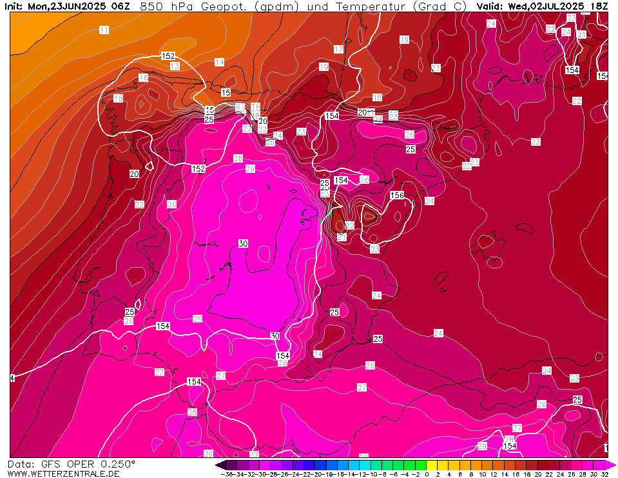Image resolution: width=618 pixels, height=478 pixels.
Task: Click the "(Grad C)" unit in the title
Action: coord(441,6)
